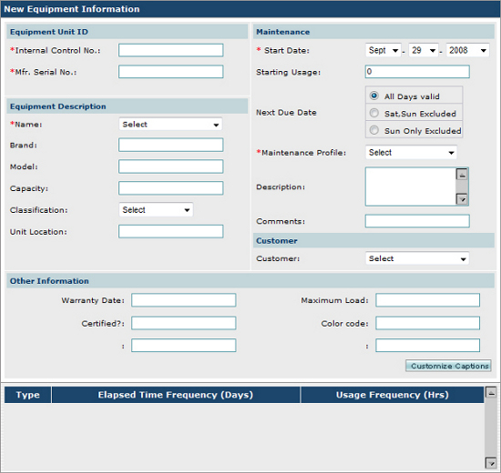Click the Warranty Date input field
This screenshot has height=473, width=501.
pos(184,300)
